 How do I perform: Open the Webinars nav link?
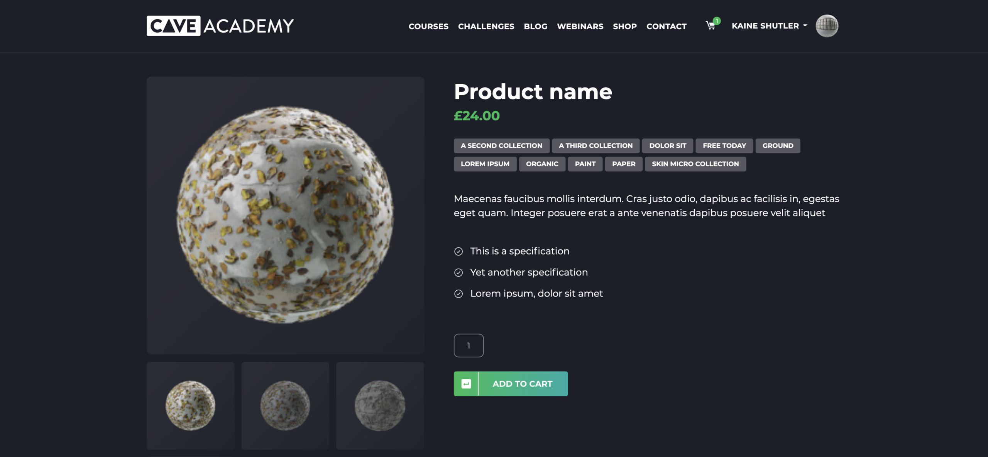click(x=580, y=26)
